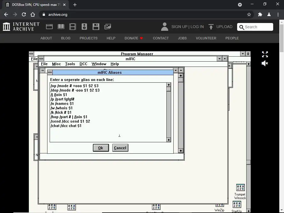Click the Internet Archive logo
284x213 pixels.
click(x=21, y=27)
